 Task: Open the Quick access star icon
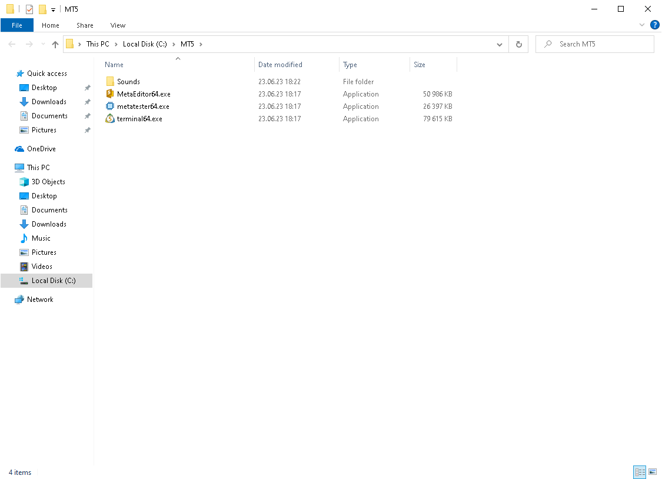[20, 74]
